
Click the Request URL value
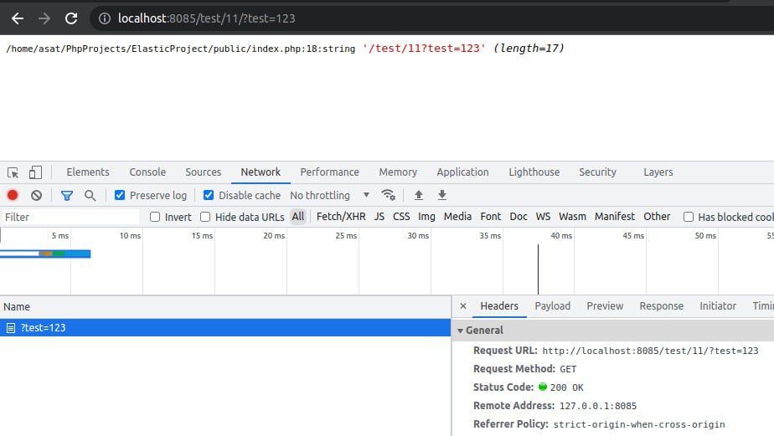650,351
